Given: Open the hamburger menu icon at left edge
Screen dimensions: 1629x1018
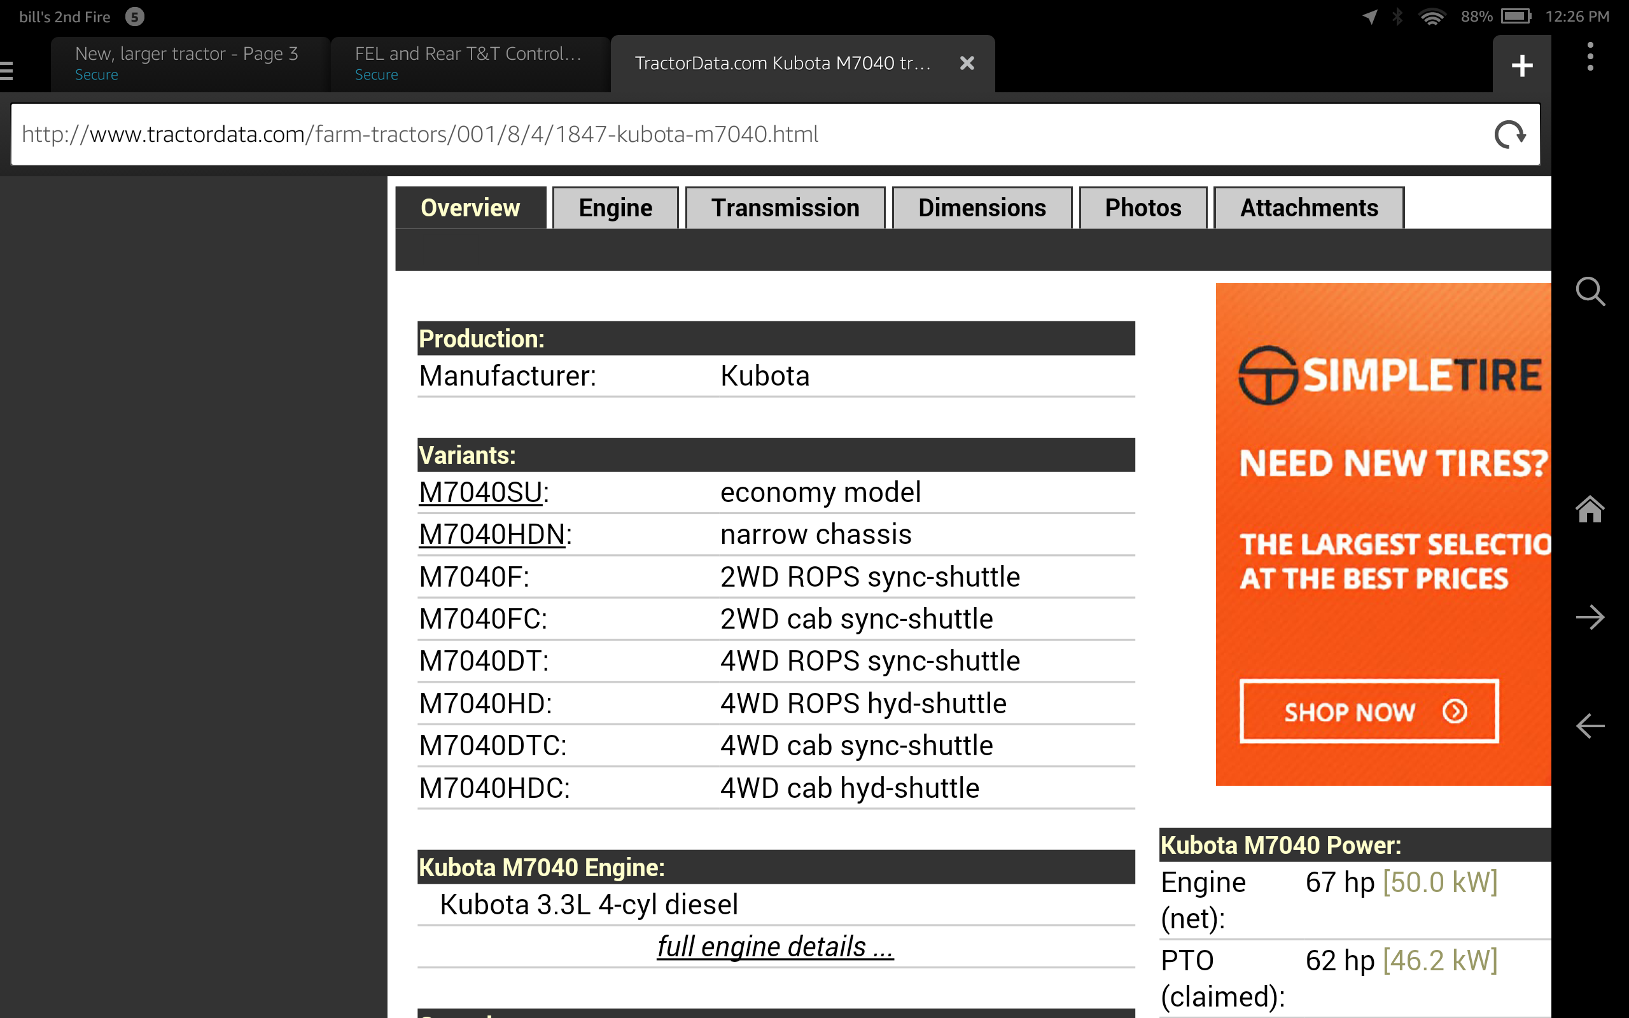Looking at the screenshot, I should [x=7, y=70].
